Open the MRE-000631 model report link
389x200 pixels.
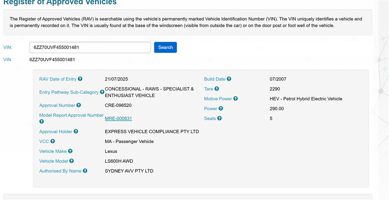[118, 119]
